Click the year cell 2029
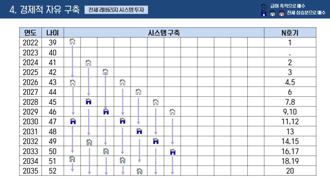This screenshot has height=185, width=330. (30, 112)
